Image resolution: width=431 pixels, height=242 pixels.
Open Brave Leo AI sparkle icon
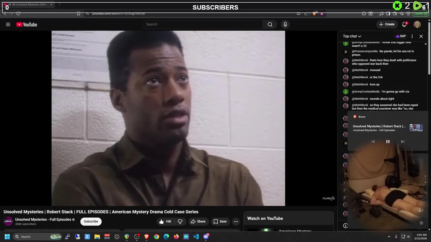[x=401, y=13]
